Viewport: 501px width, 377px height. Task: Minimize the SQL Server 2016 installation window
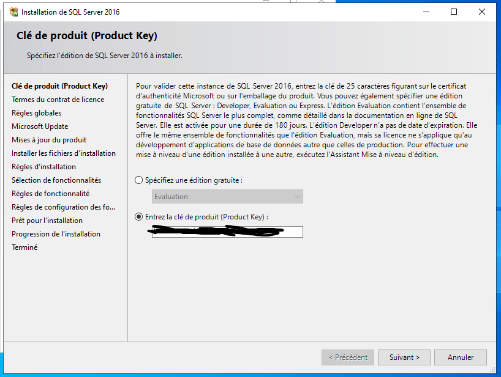pyautogui.click(x=426, y=12)
